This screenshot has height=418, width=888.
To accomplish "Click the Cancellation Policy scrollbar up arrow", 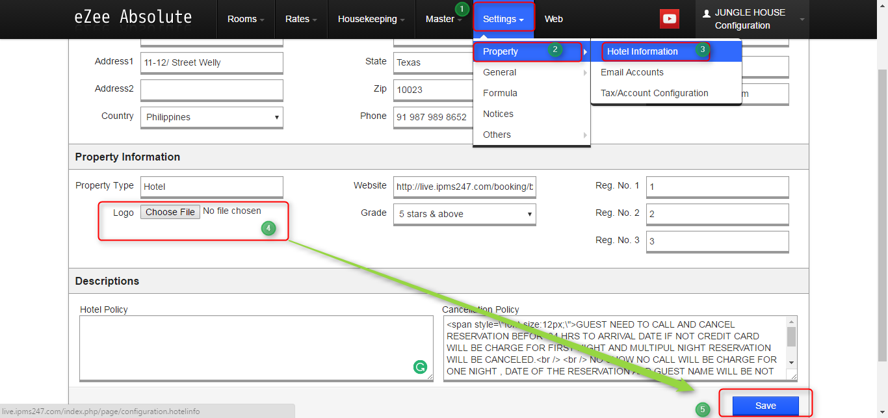I will [x=791, y=322].
